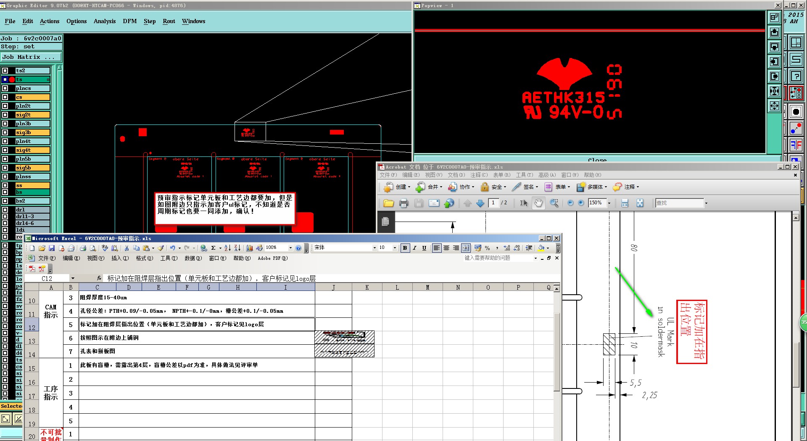Open the Rout menu
Viewport: 807px width, 441px height.
coord(169,21)
